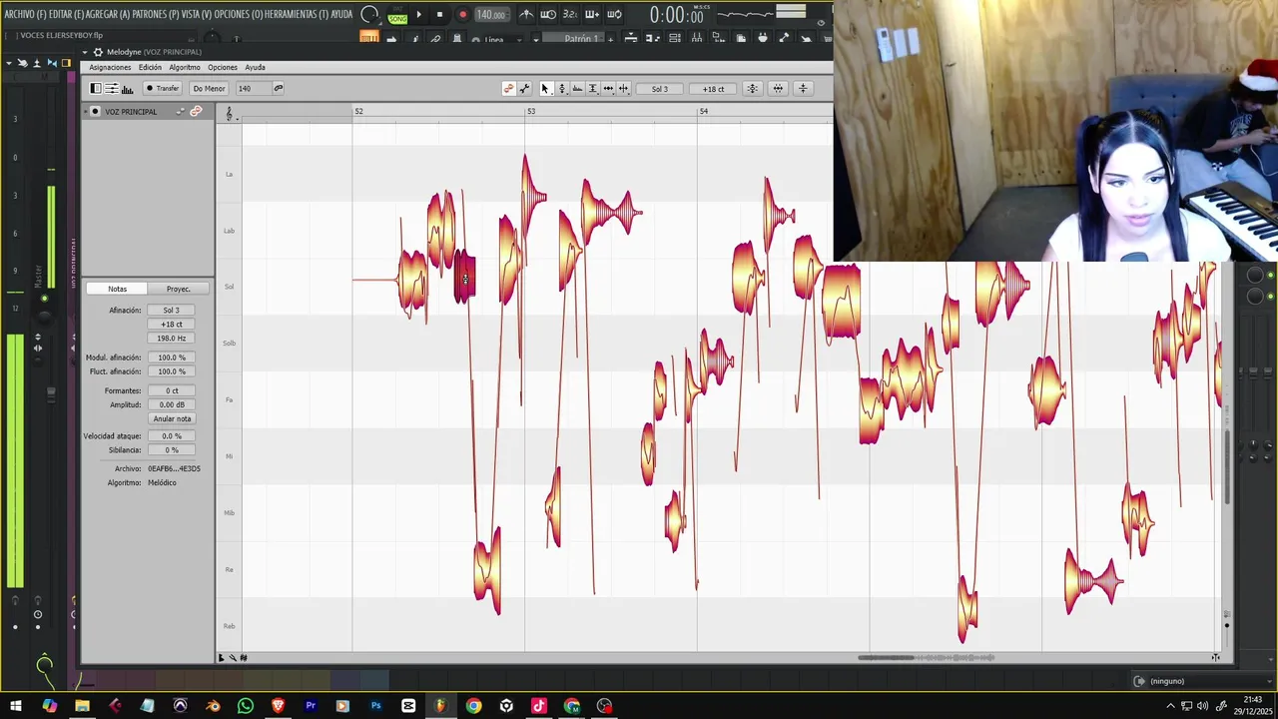The image size is (1278, 719).
Task: Toggle FL Studio wait for input
Action: pos(548,14)
